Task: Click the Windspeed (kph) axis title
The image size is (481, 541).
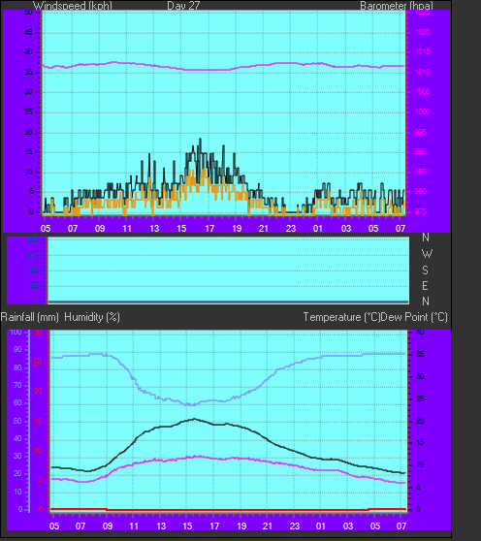Action: coord(73,6)
